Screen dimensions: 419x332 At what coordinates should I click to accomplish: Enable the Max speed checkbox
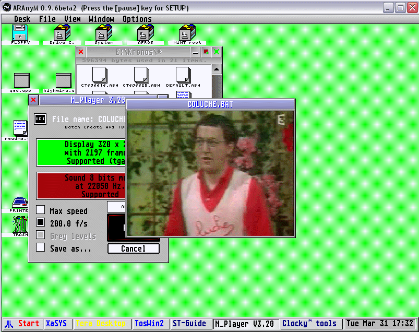point(40,210)
